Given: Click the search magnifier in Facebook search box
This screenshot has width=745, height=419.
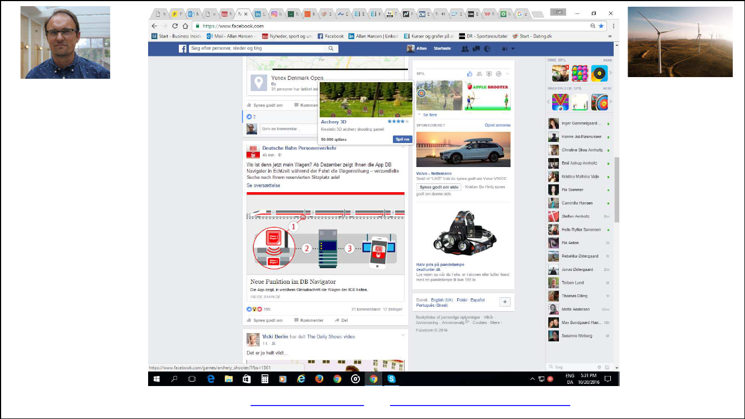Looking at the screenshot, I should coord(331,49).
